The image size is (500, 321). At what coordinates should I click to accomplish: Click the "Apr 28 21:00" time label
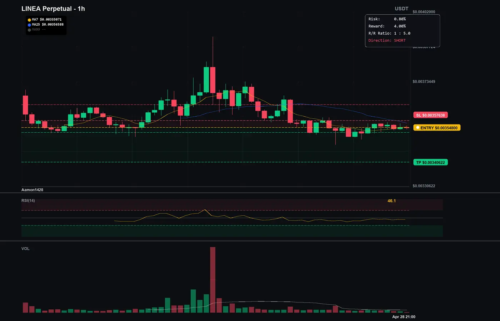pos(404,317)
